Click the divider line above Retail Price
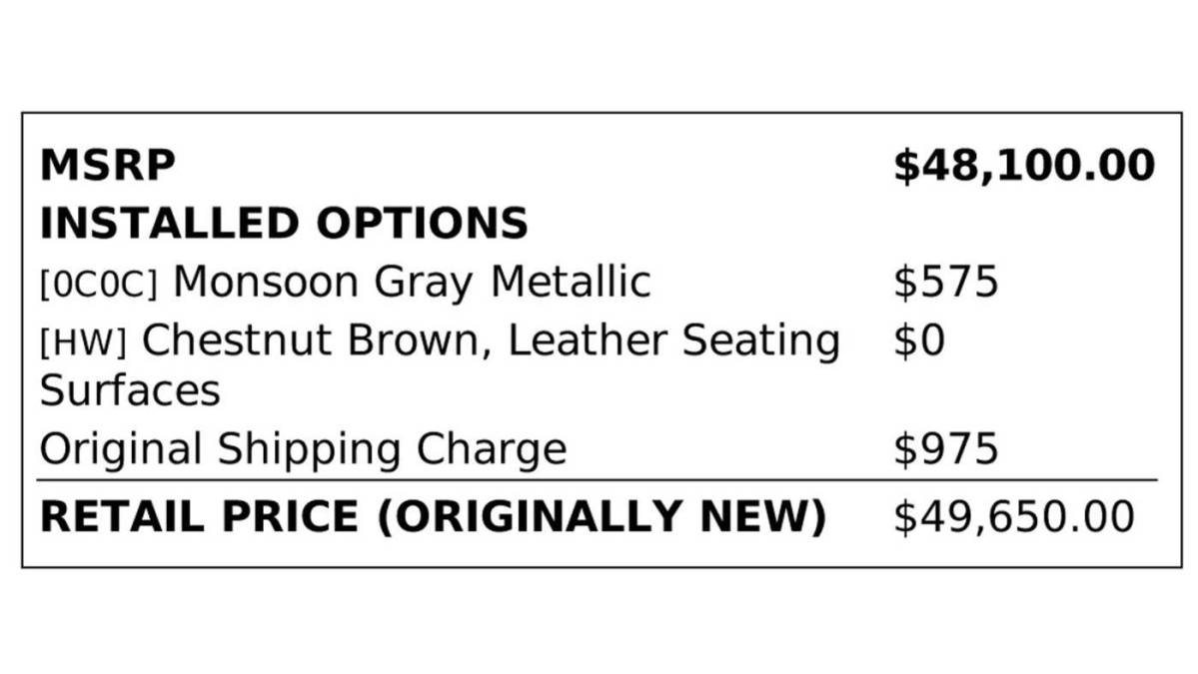 597,480
